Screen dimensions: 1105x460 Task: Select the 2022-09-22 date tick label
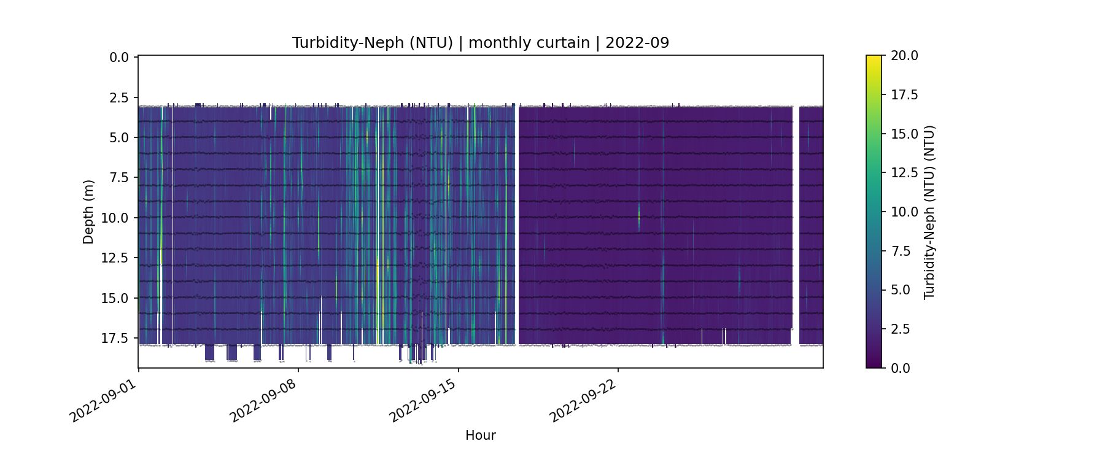(582, 401)
